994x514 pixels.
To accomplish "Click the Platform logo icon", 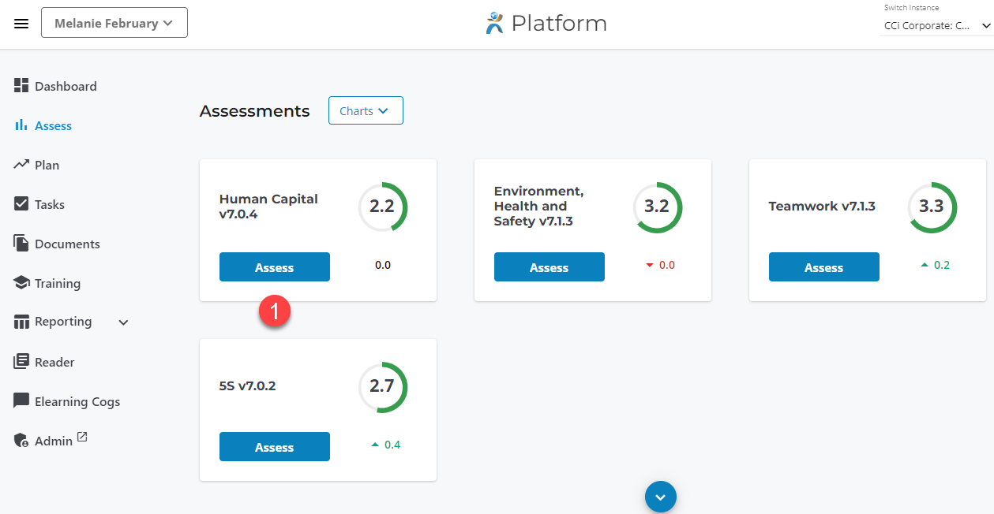I will coord(494,23).
